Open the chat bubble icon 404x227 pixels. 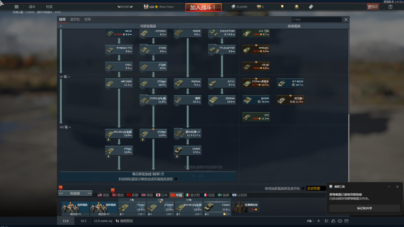pyautogui.click(x=340, y=221)
